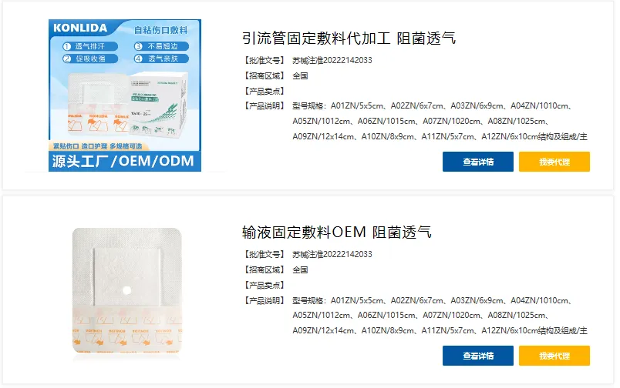
Task: Click the round hole in the dressing pad image
Action: [127, 291]
